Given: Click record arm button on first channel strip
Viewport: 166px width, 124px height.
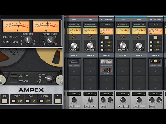Looking at the screenshot, I should pos(71,106).
